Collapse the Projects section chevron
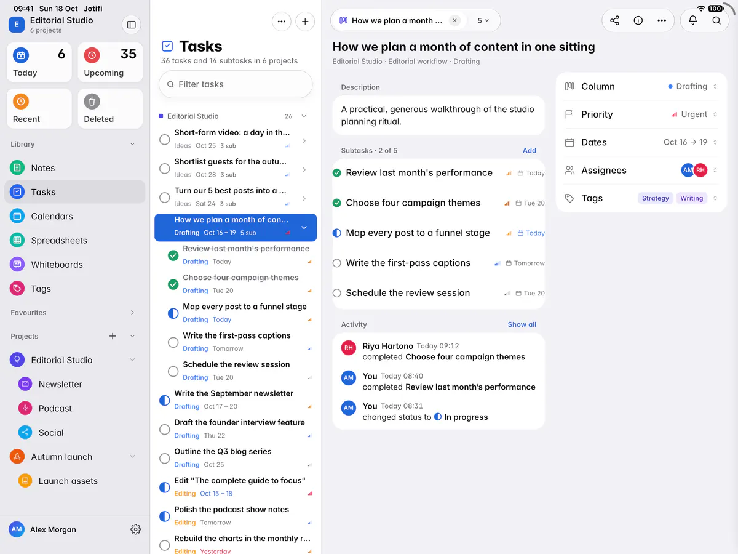Screen dimensions: 738x554 132,336
